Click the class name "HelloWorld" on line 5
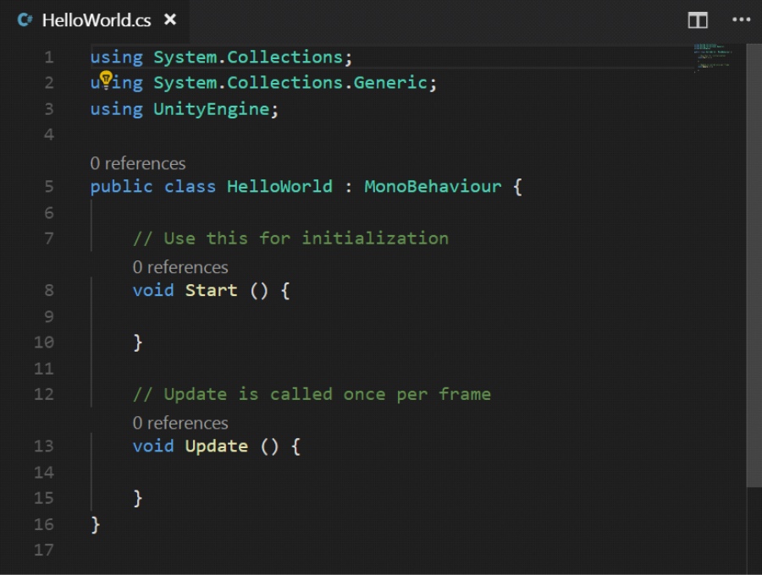 pyautogui.click(x=280, y=186)
